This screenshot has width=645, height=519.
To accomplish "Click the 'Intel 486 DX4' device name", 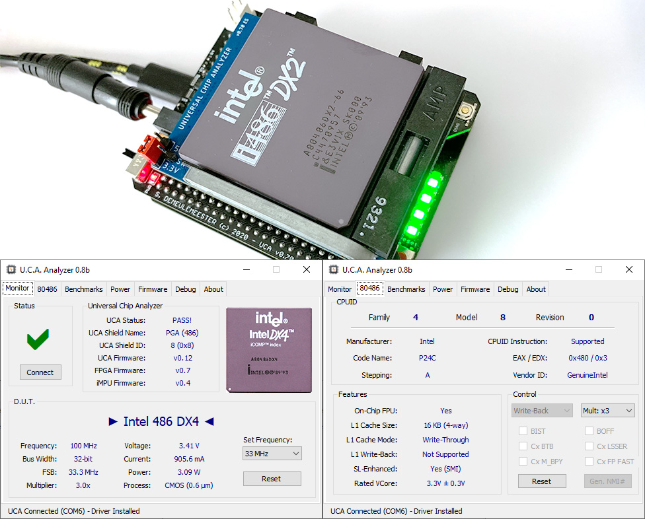I will click(161, 421).
